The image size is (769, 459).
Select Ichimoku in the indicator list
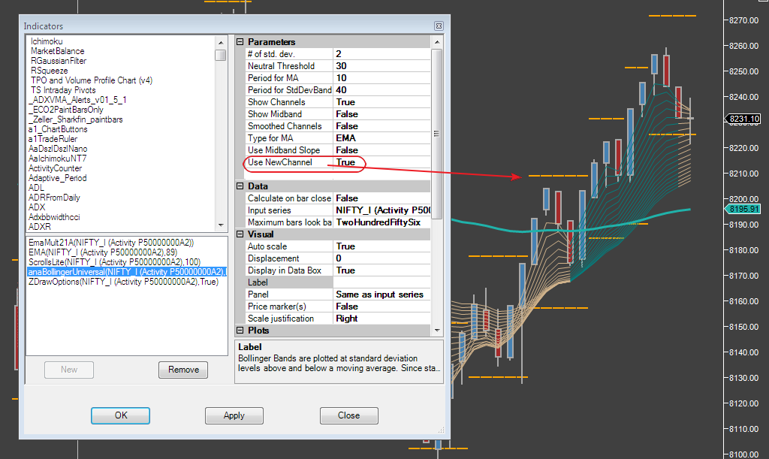pos(47,41)
